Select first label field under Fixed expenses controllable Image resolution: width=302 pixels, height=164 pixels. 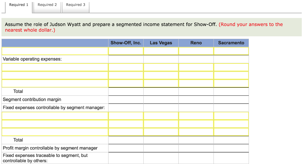coord(55,116)
